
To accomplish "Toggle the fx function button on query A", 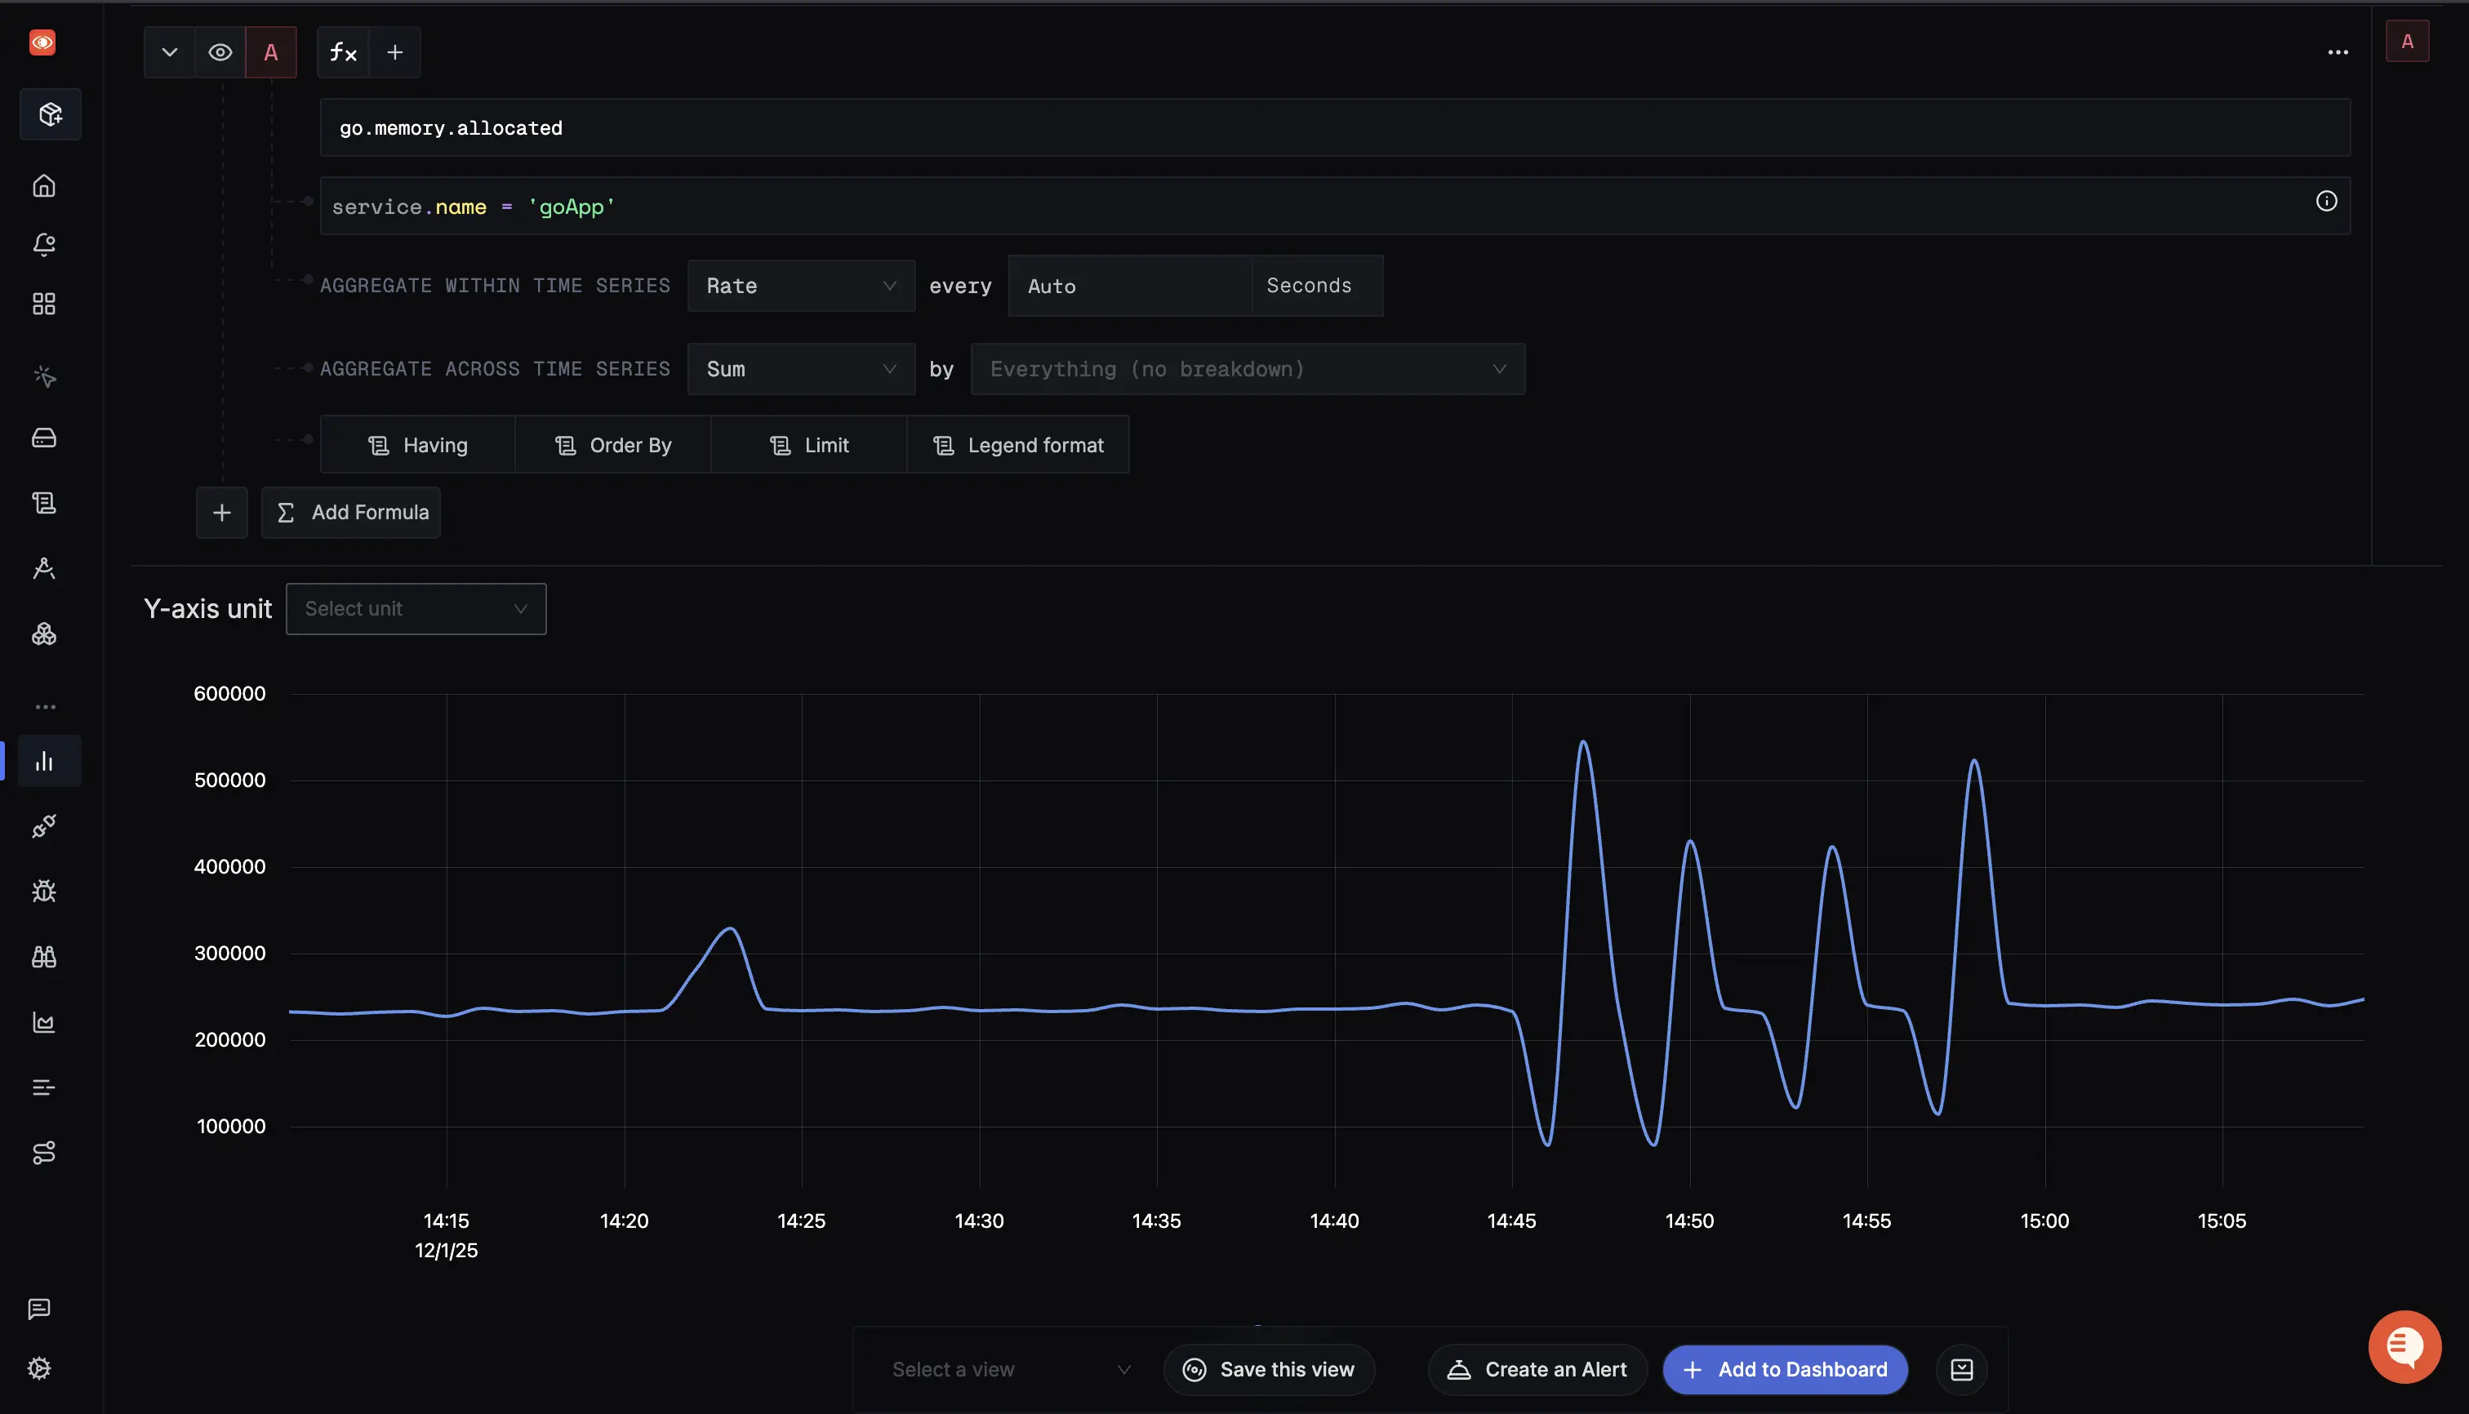I will coord(342,51).
